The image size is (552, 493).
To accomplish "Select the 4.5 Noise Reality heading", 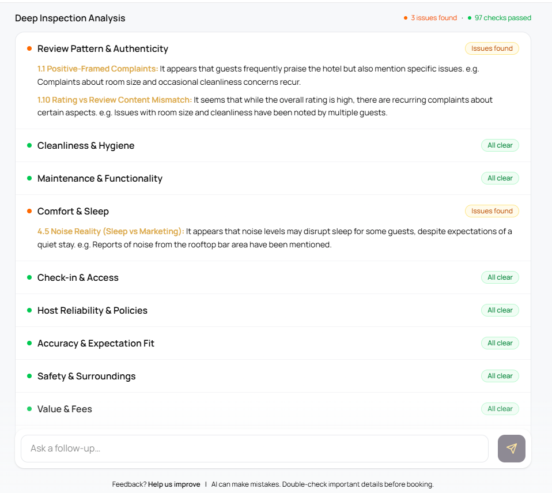I will pyautogui.click(x=111, y=232).
